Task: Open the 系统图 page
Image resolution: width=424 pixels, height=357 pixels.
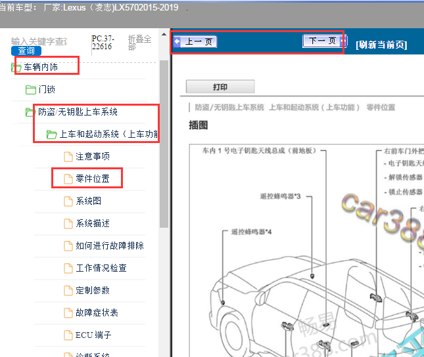Action: tap(89, 201)
